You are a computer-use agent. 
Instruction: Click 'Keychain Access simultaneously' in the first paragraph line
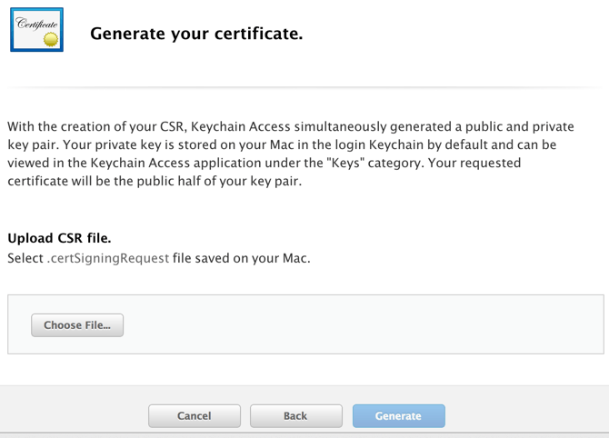[x=288, y=126]
